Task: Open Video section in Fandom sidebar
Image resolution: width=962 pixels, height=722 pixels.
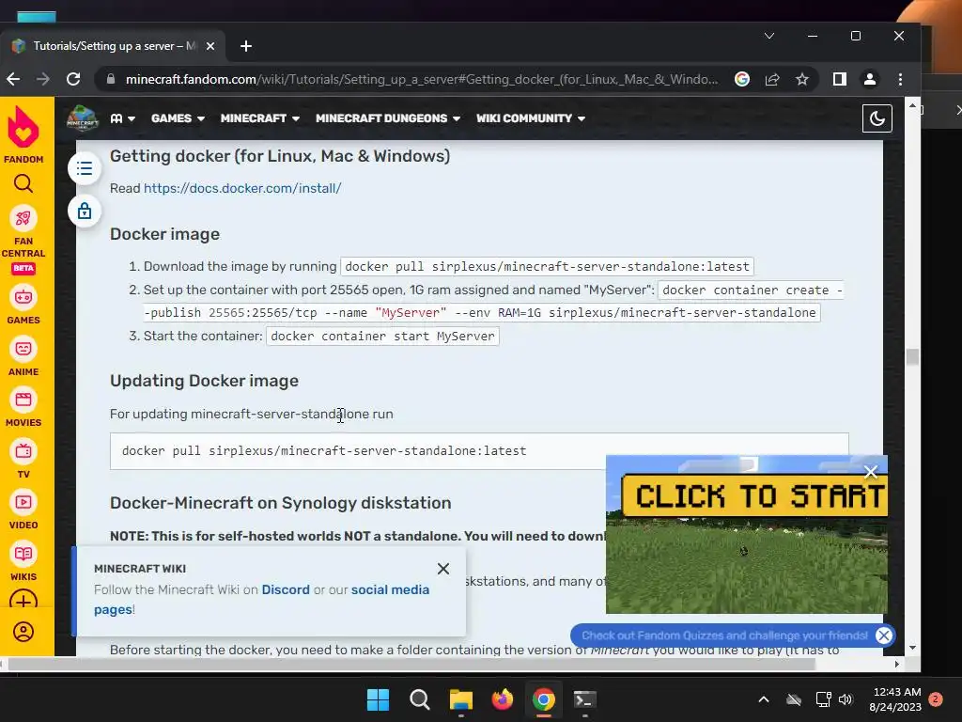Action: [x=23, y=510]
